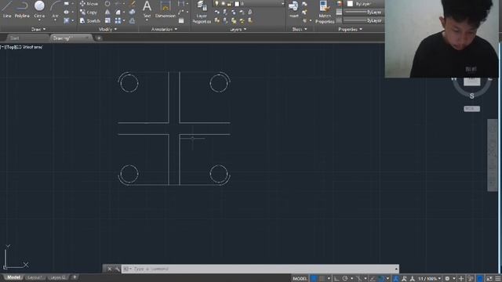The image size is (502, 282).
Task: Click the Stretch tool
Action: pyautogui.click(x=90, y=21)
